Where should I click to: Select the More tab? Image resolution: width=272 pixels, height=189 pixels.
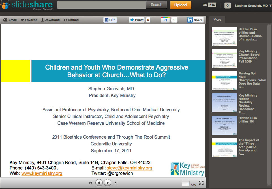[x=217, y=20]
